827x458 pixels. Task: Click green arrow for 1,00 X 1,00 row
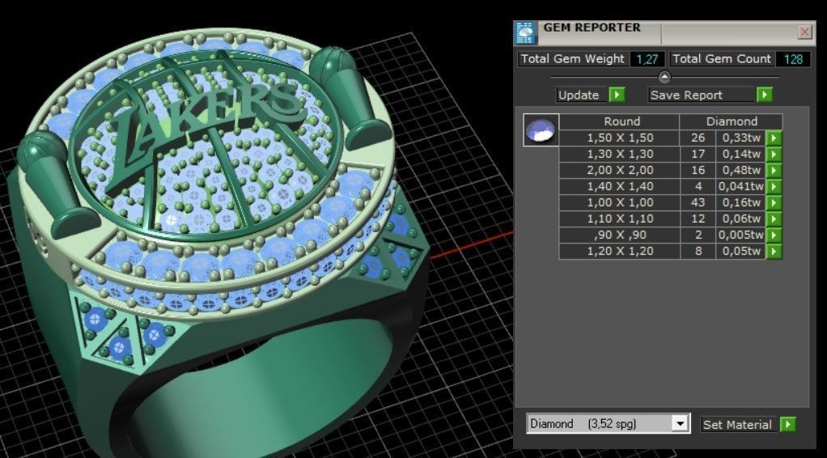pos(774,202)
